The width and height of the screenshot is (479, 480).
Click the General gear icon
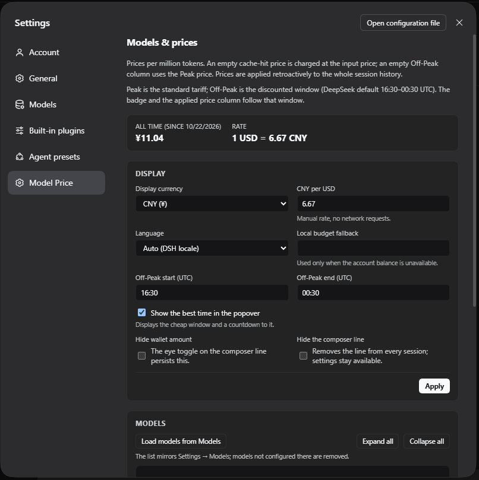pyautogui.click(x=20, y=79)
